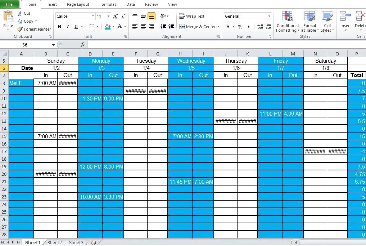Align text left
The width and height of the screenshot is (366, 246).
tap(135, 27)
